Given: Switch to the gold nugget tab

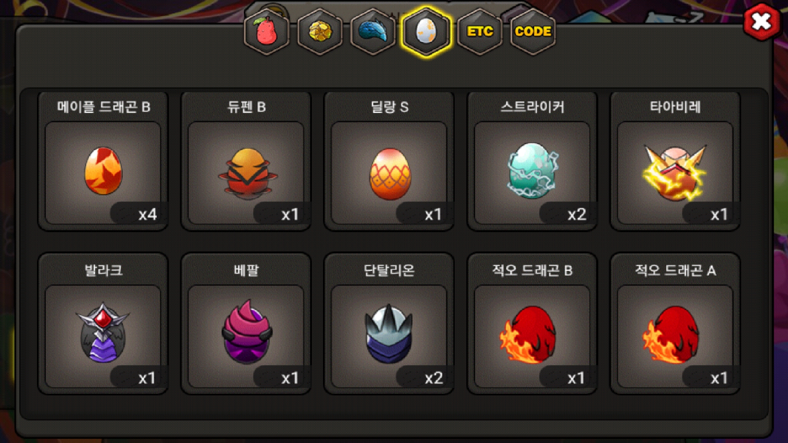Looking at the screenshot, I should 320,32.
